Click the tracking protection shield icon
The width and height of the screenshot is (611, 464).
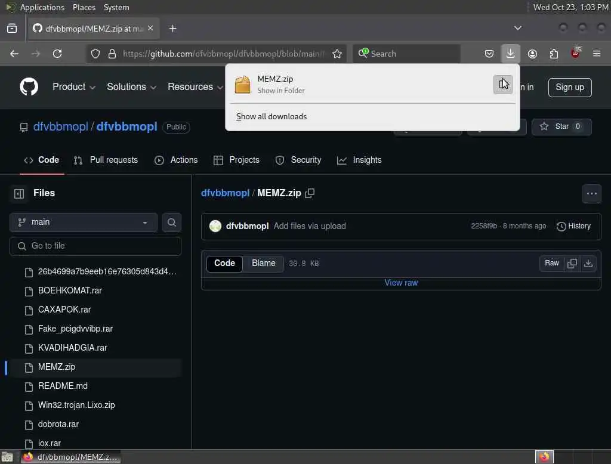coord(95,54)
